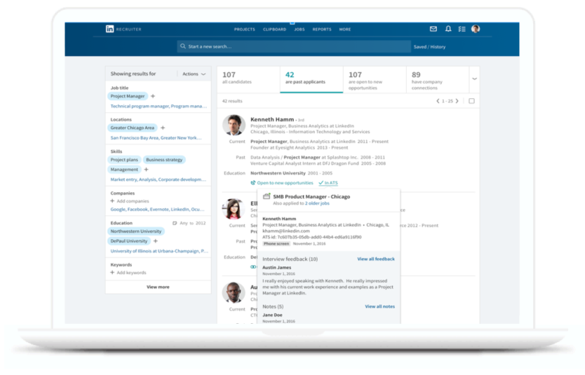The image size is (585, 375).
Task: Click suggested skills Market entry, Analysis
Action: (x=133, y=179)
